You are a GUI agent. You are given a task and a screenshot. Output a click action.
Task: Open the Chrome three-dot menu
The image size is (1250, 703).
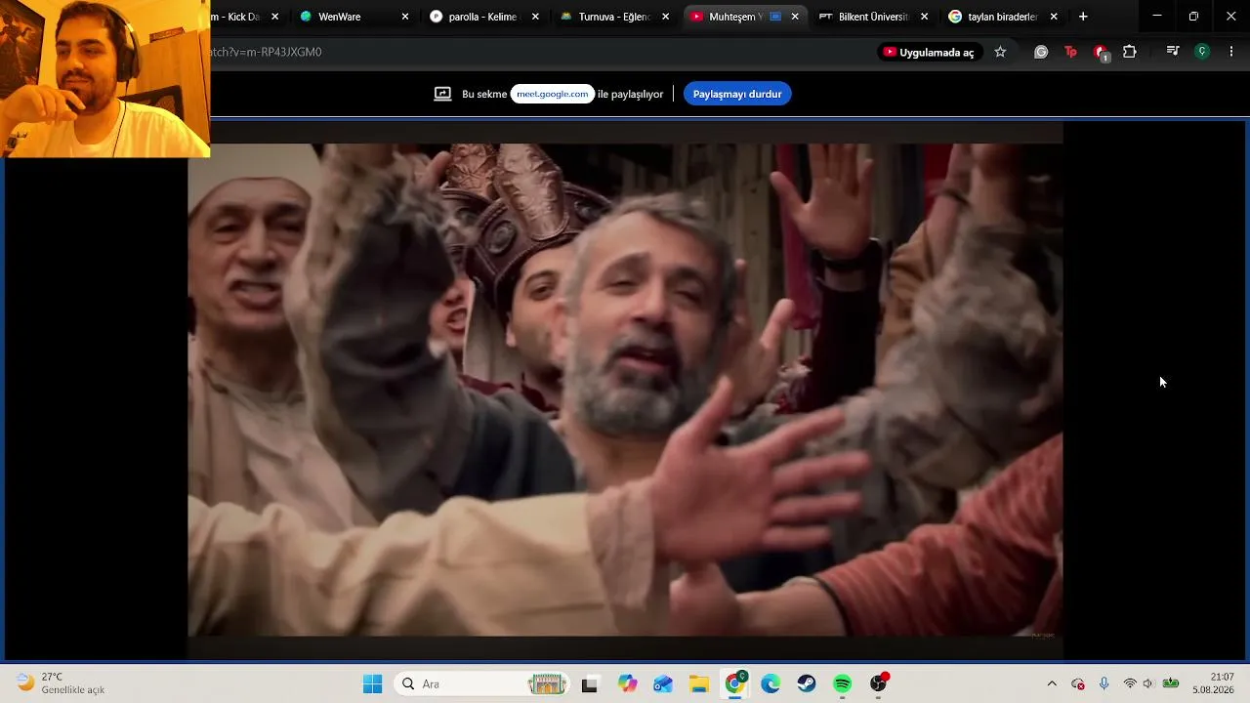tap(1231, 52)
